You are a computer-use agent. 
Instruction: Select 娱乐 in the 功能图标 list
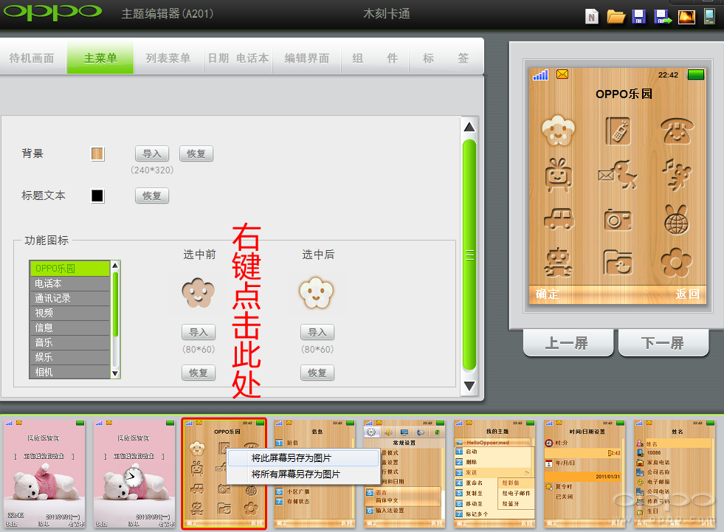[70, 357]
